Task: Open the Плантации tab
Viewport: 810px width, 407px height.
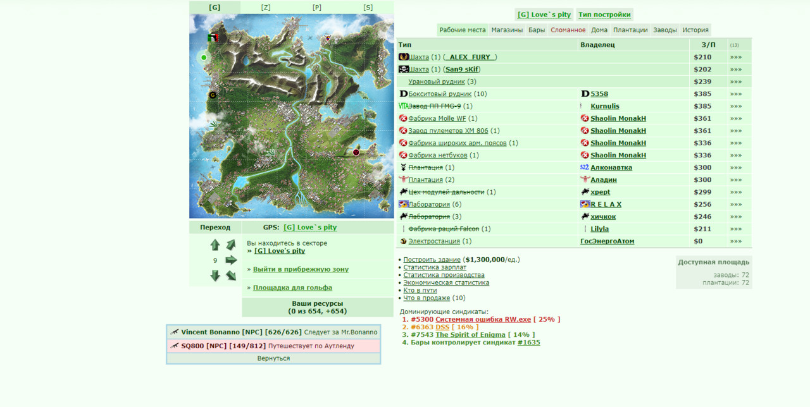Action: pyautogui.click(x=630, y=30)
